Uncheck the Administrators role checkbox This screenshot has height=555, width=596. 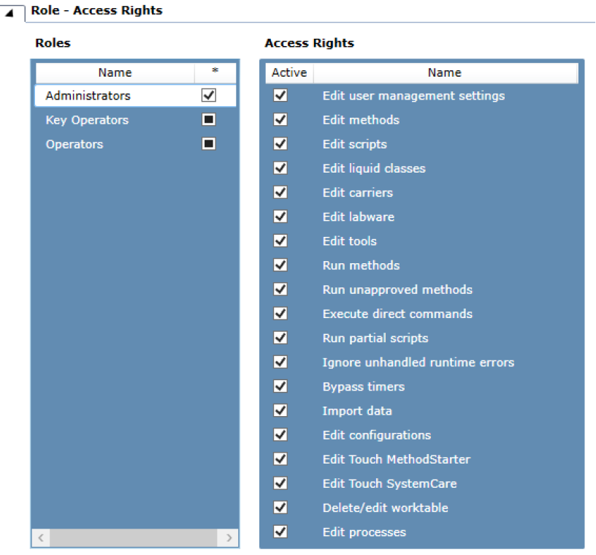(x=208, y=95)
